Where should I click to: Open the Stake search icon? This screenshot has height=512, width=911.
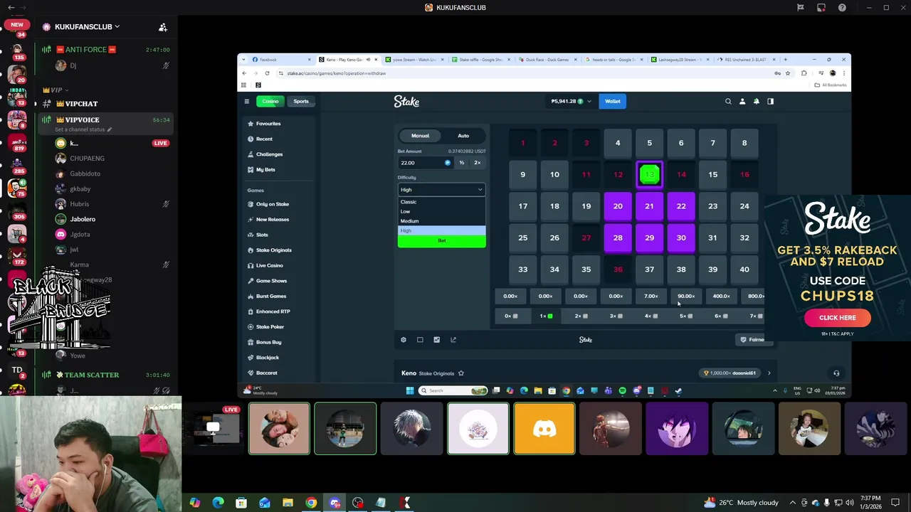pyautogui.click(x=728, y=101)
